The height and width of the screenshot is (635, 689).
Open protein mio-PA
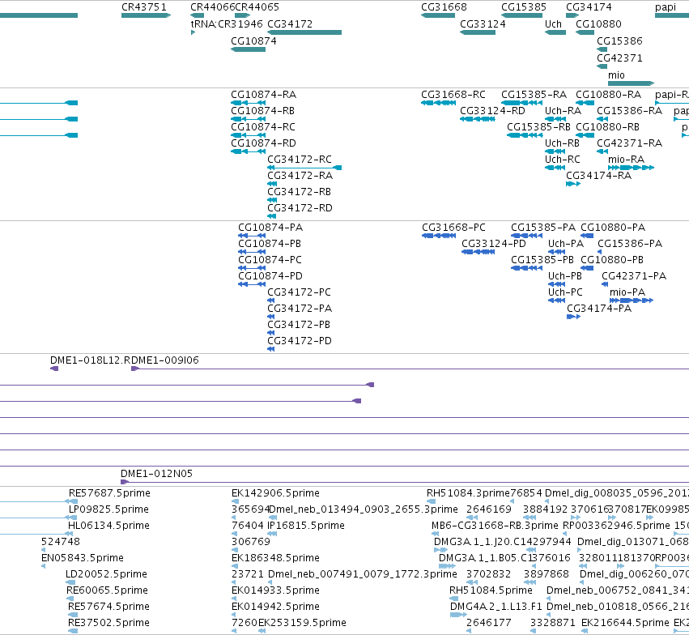[632, 300]
